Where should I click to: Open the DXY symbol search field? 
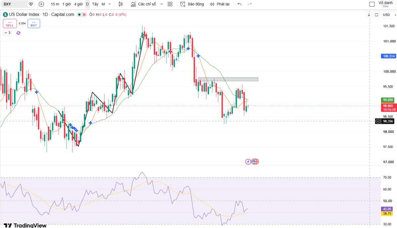tap(14, 4)
